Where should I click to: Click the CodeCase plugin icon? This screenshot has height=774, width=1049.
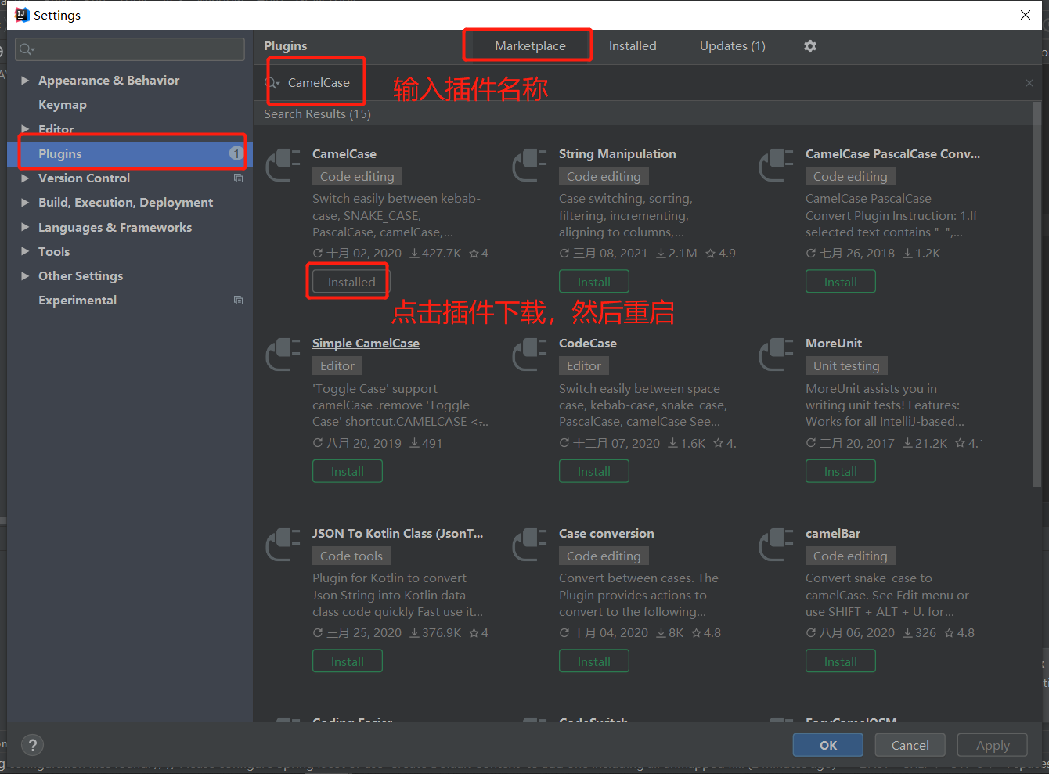point(530,355)
